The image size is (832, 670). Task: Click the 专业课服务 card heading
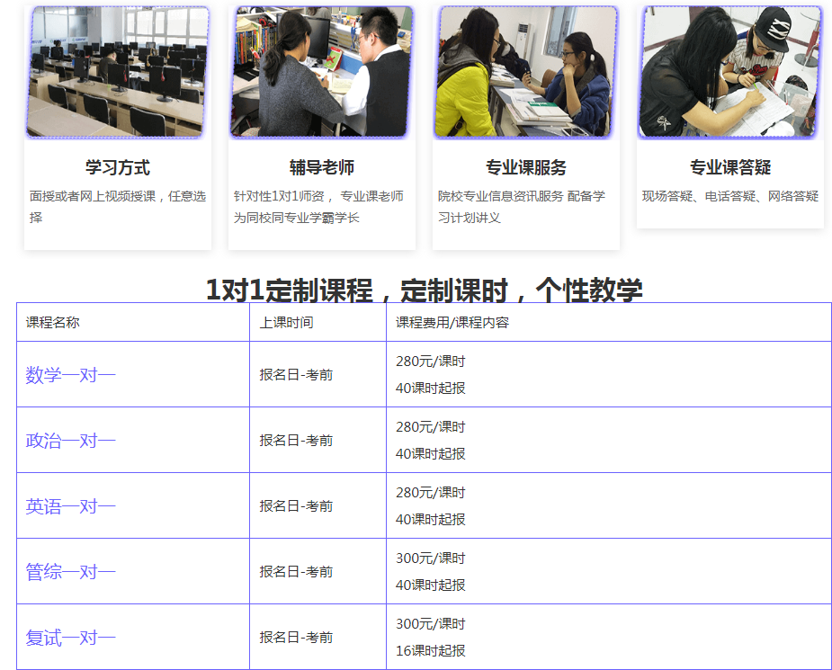525,167
